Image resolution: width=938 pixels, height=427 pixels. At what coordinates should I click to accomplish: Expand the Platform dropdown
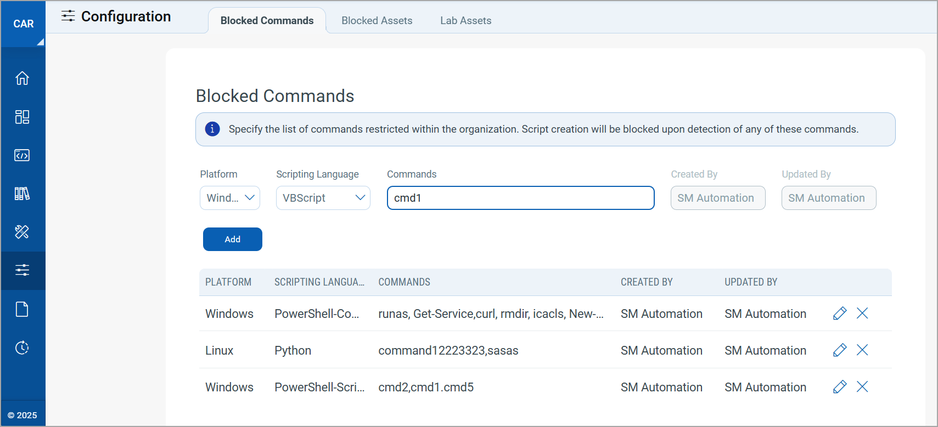point(229,198)
